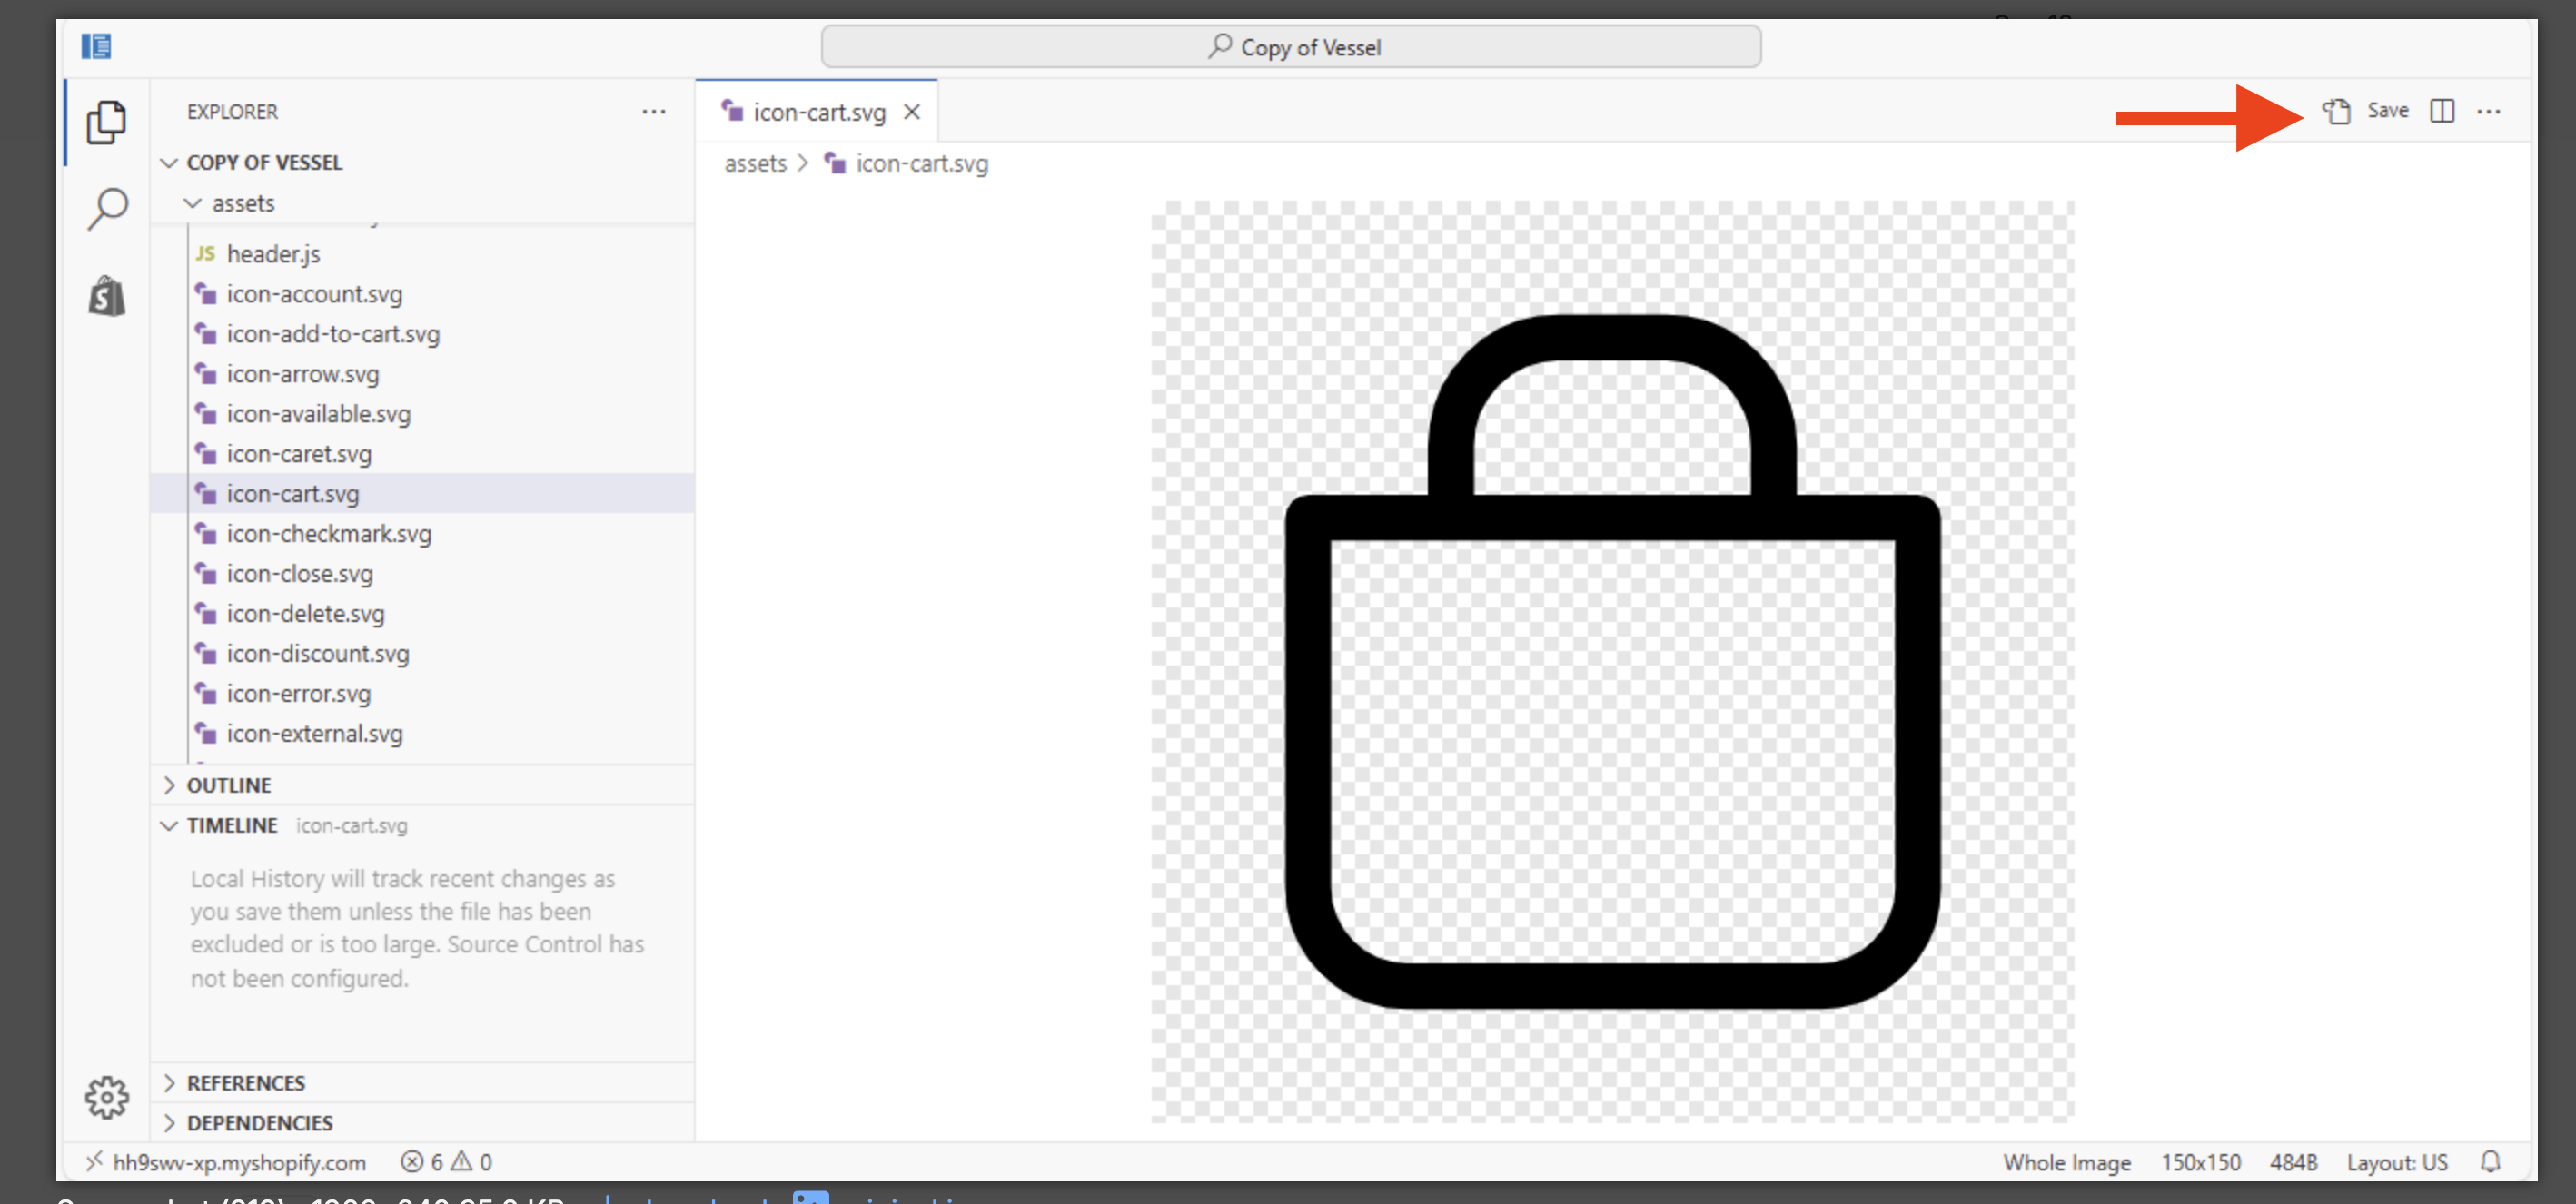The height and width of the screenshot is (1204, 2576).
Task: Toggle primary sidebar icon at top left
Action: click(x=96, y=46)
